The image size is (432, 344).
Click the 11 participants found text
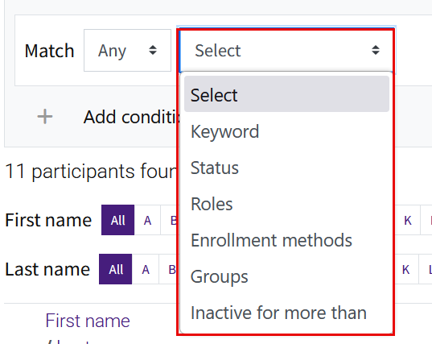coord(91,171)
